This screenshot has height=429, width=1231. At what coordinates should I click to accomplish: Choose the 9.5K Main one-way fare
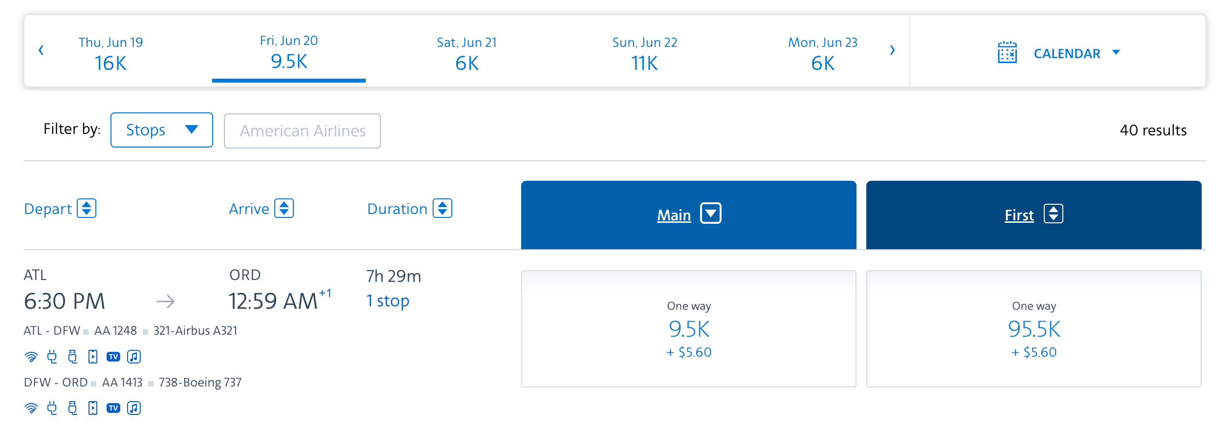(688, 329)
